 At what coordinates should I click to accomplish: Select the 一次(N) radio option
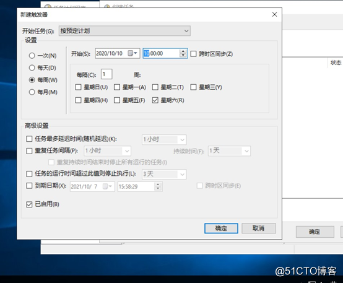(x=32, y=56)
